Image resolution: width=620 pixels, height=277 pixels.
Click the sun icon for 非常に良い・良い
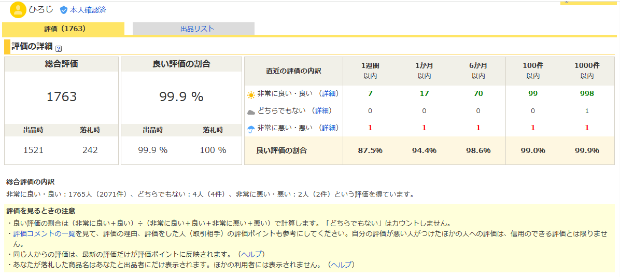point(251,95)
